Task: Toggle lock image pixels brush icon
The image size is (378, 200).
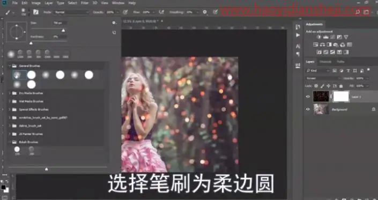Action: (322, 86)
